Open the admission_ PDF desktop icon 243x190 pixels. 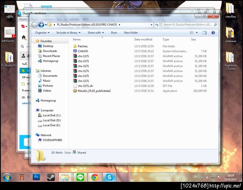tap(9, 34)
